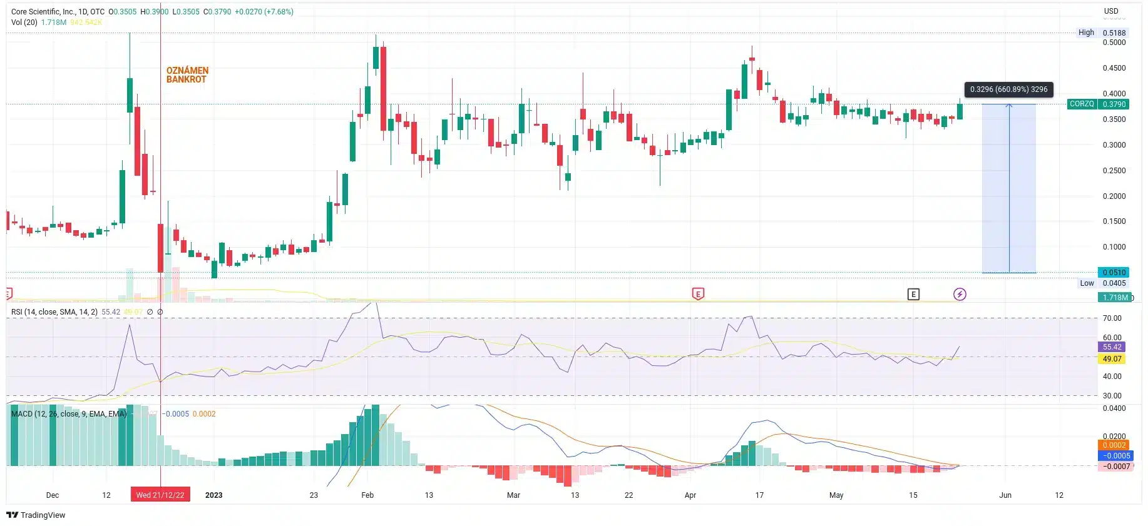Click the orange 0.0002 MACD axis label
1148x526 pixels.
pos(1114,445)
